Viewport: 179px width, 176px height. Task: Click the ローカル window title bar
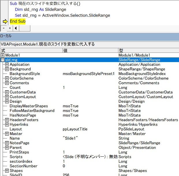[x=89, y=37]
